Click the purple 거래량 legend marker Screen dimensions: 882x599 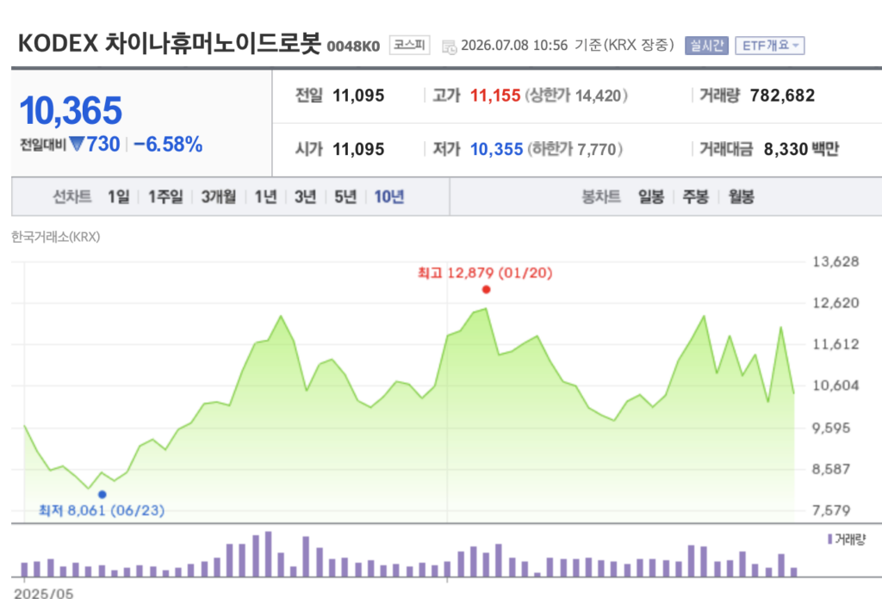(829, 540)
